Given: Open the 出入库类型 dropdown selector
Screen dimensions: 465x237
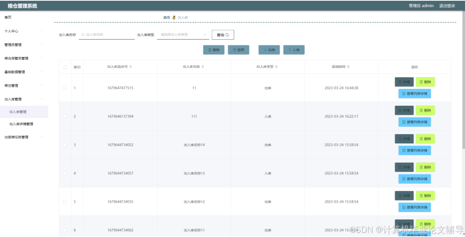Looking at the screenshot, I should (x=183, y=34).
